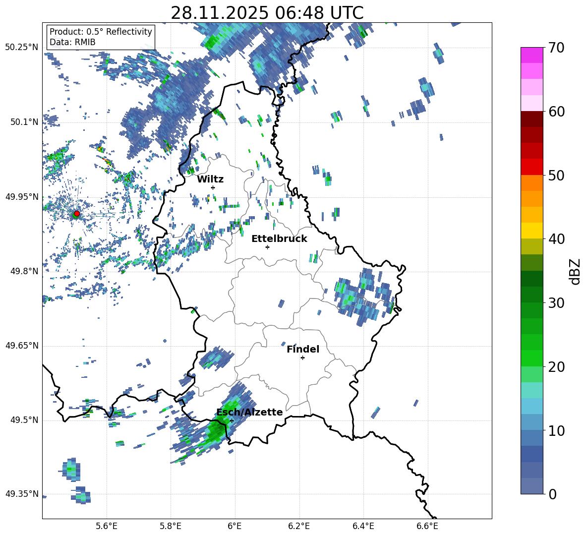Click the 10 value on the colorbar

click(x=556, y=430)
